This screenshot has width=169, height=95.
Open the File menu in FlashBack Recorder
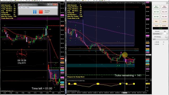(x=20, y=7)
